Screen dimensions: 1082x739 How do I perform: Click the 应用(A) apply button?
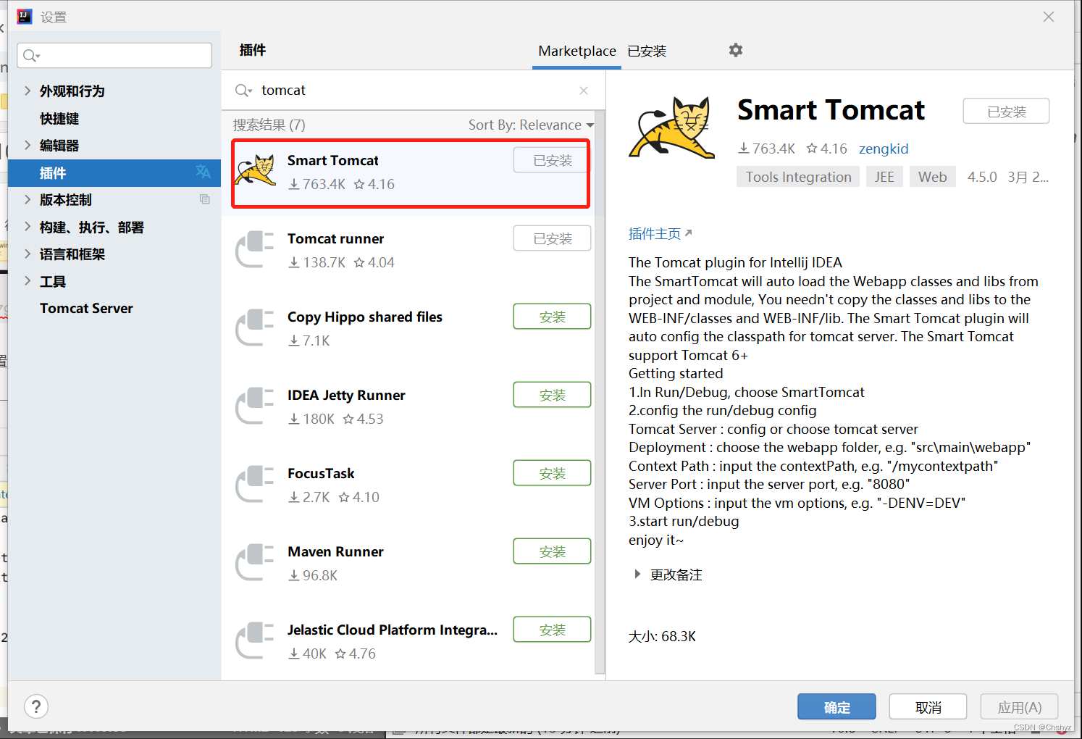pyautogui.click(x=1019, y=707)
